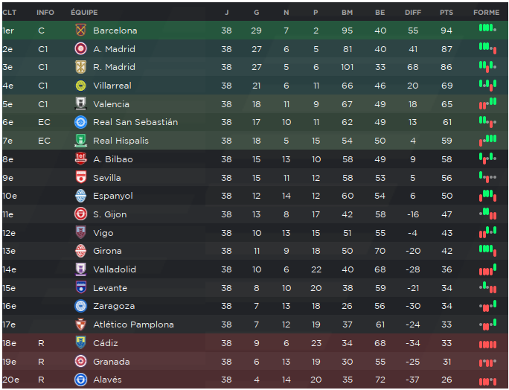
Task: Sort by the DIFF column header
Action: (413, 13)
